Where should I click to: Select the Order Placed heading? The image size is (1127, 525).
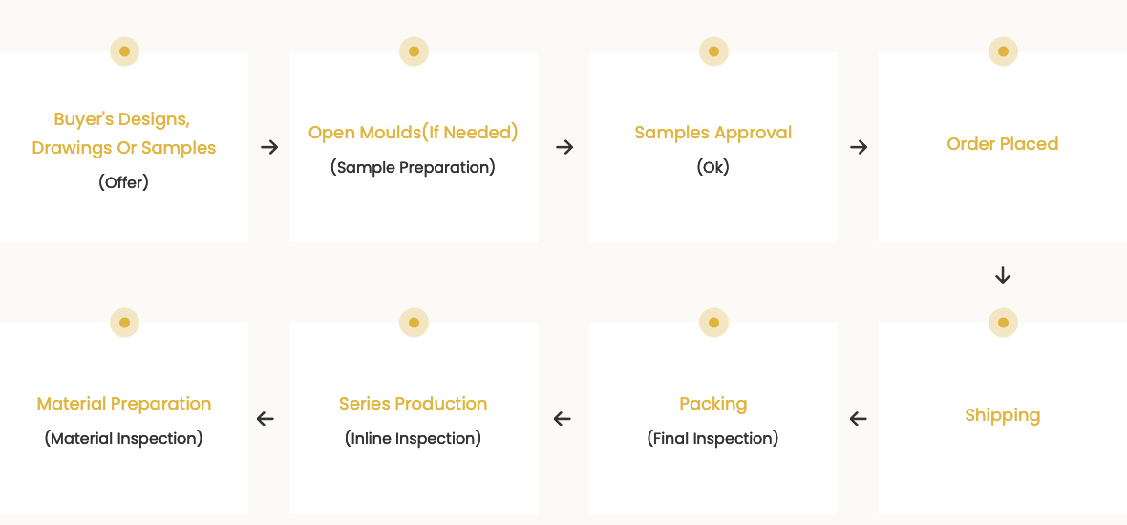1003,144
